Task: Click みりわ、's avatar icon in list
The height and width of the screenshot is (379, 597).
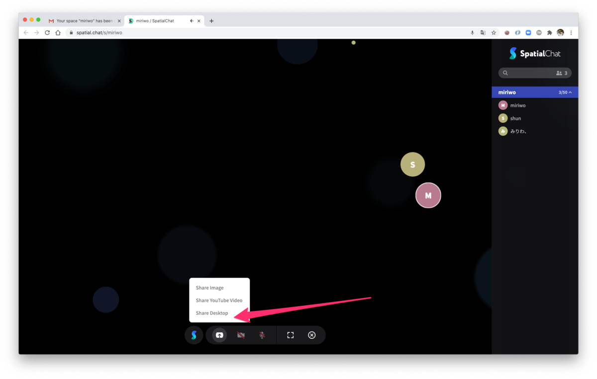Action: (x=503, y=131)
